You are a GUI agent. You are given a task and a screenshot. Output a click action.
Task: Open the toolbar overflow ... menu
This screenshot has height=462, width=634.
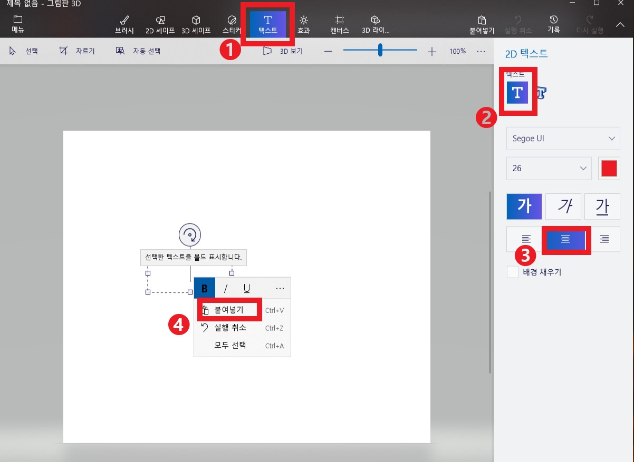pyautogui.click(x=481, y=51)
